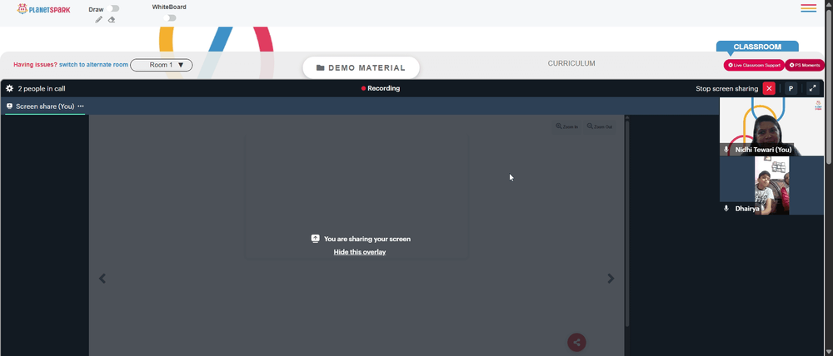Click red stop screen sharing X button

coord(769,89)
